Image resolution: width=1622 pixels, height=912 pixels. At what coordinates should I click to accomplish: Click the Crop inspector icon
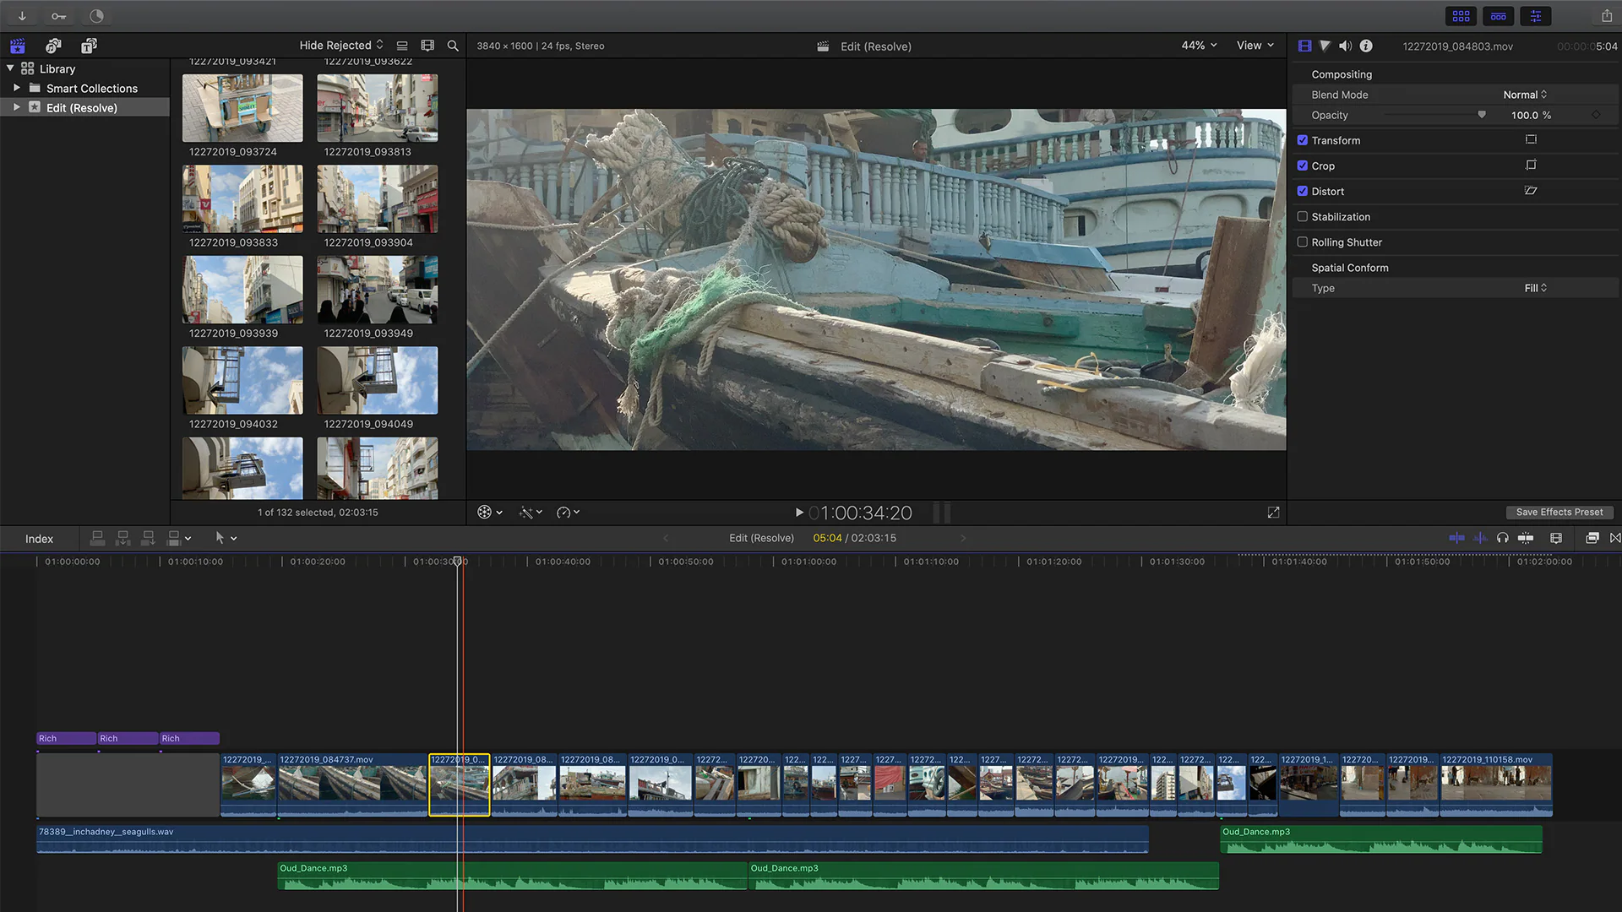pos(1532,165)
